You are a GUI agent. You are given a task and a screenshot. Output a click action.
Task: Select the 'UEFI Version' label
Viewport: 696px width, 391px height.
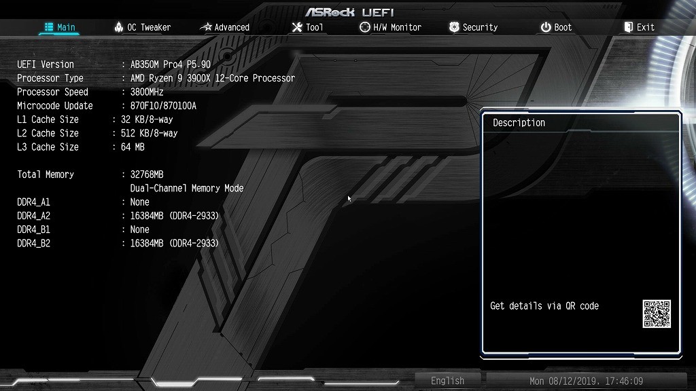tap(46, 64)
